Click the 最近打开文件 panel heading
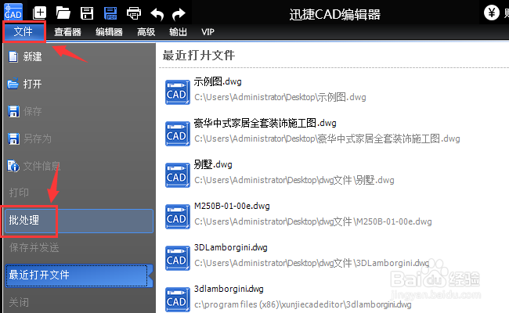This screenshot has height=313, width=509. coord(199,55)
